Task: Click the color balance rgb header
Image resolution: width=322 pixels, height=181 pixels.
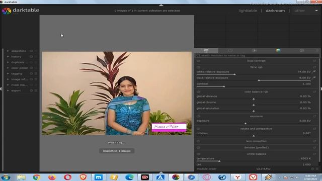Action: coord(256,92)
